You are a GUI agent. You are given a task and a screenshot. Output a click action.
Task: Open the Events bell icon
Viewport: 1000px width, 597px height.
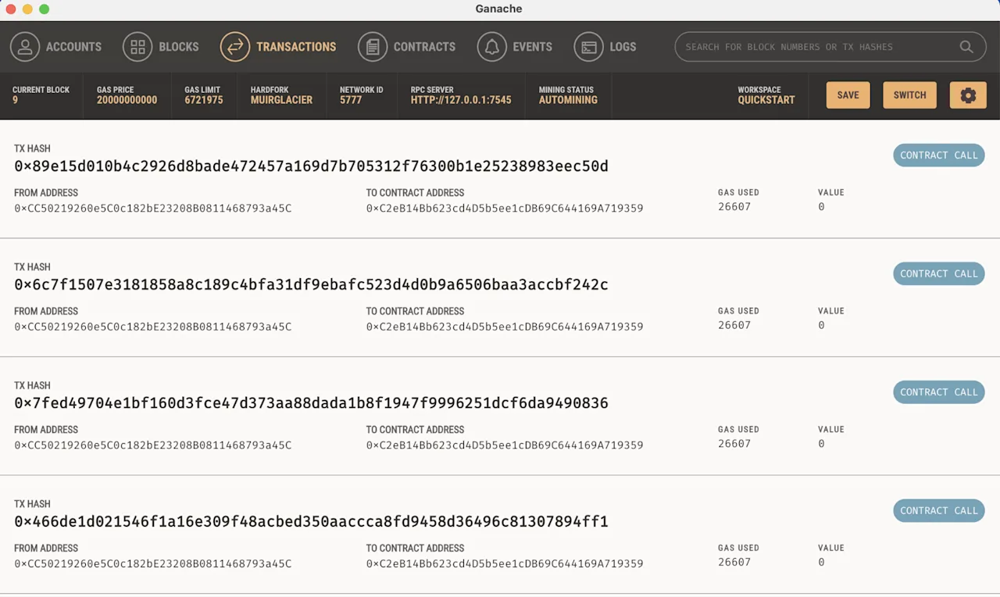pyautogui.click(x=492, y=47)
